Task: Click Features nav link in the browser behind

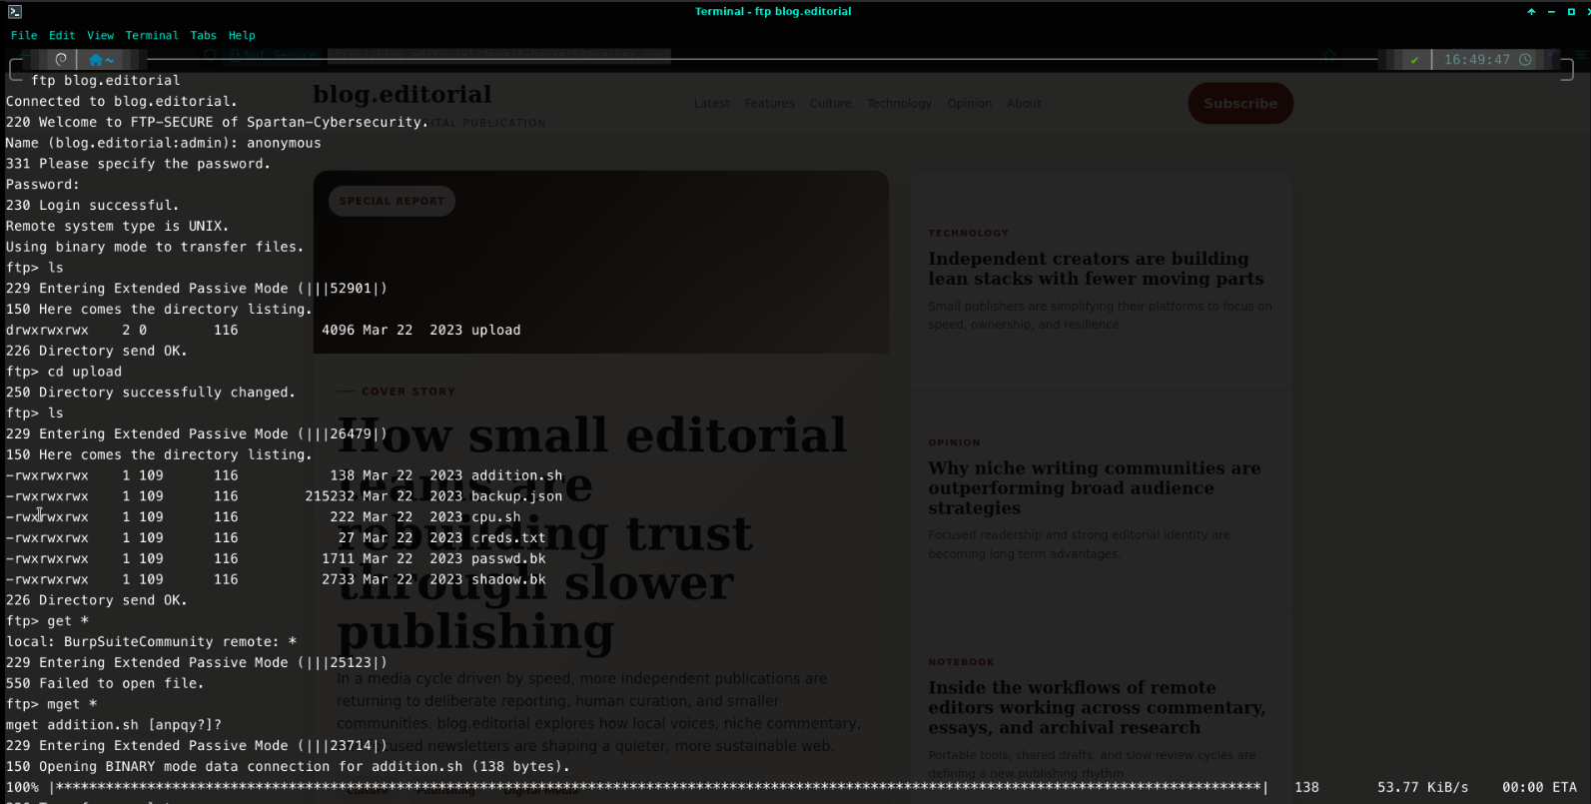Action: pos(770,103)
